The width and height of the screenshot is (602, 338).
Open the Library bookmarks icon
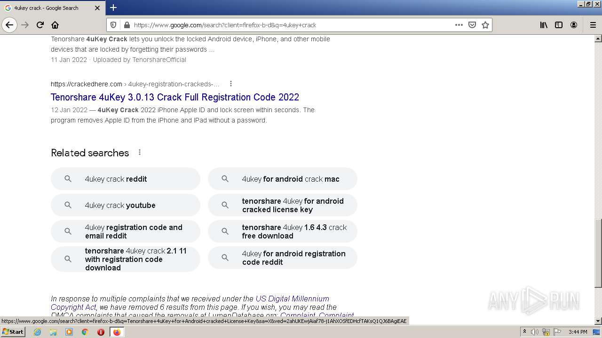(544, 25)
